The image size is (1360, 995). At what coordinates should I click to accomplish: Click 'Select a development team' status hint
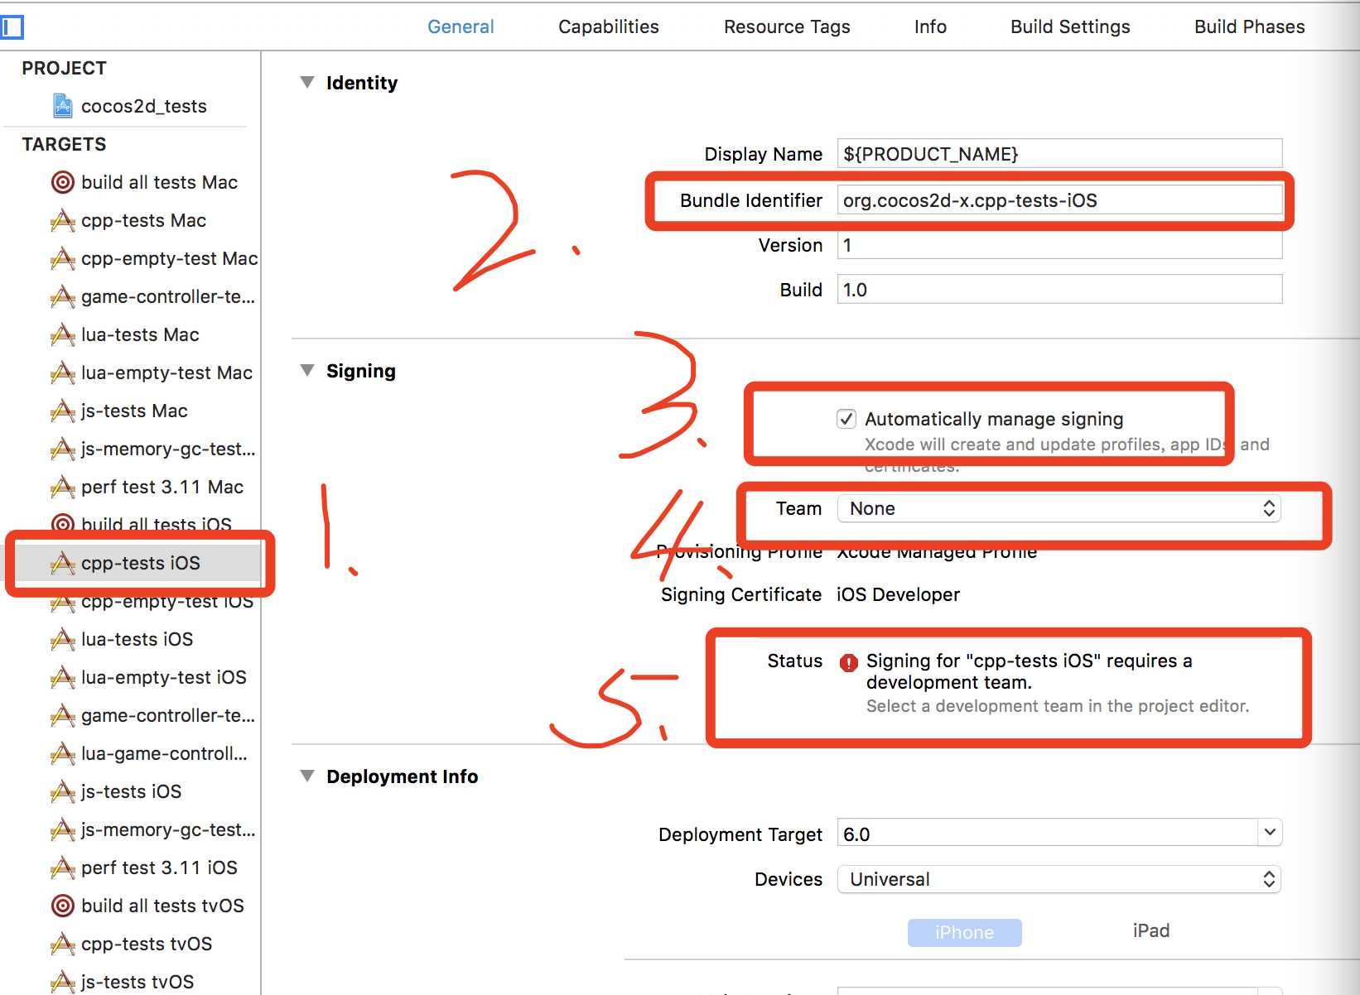(x=1058, y=706)
